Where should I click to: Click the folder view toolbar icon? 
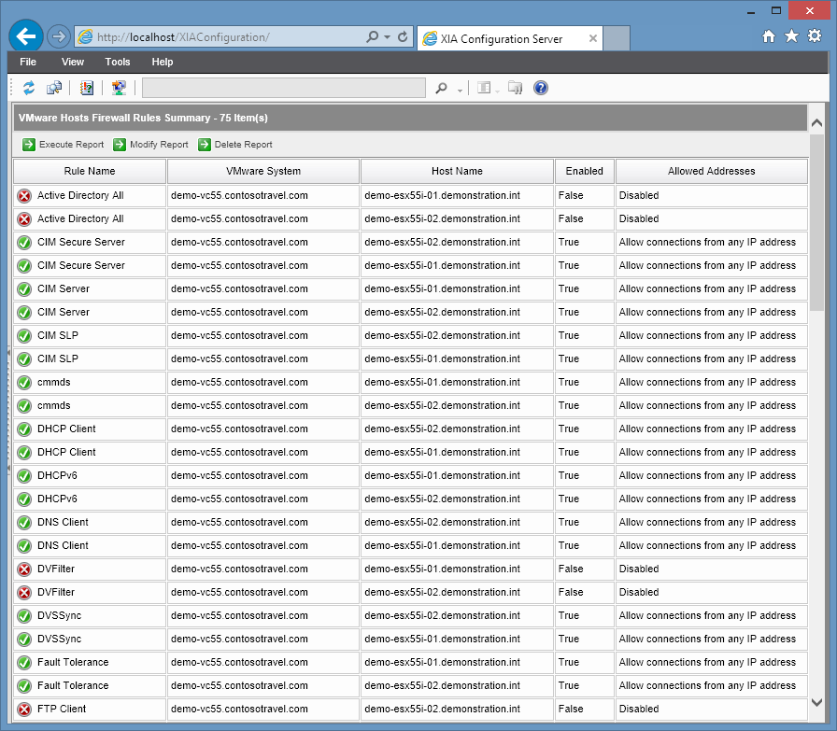[x=514, y=87]
